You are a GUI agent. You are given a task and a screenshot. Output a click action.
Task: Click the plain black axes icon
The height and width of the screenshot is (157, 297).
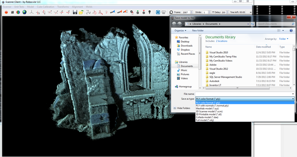click(x=31, y=12)
